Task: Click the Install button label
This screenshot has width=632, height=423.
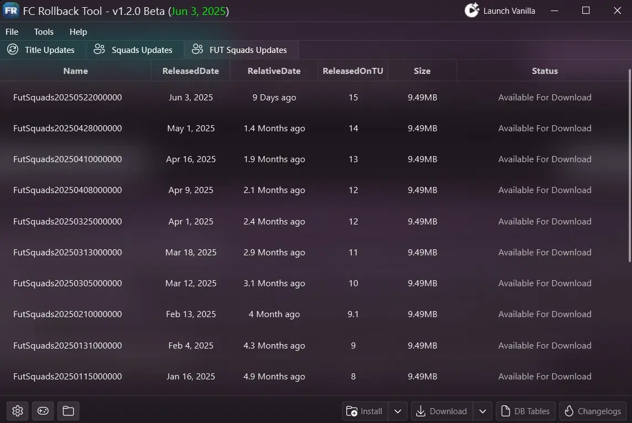Action: pyautogui.click(x=371, y=411)
